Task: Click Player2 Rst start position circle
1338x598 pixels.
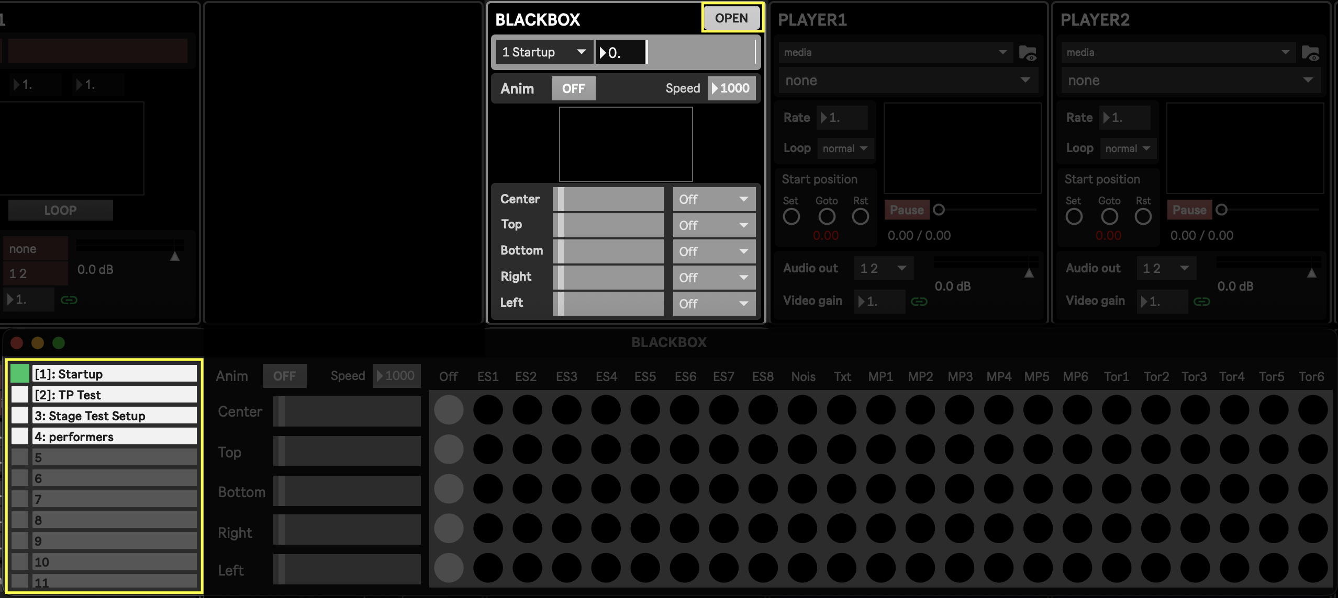Action: pos(1143,216)
